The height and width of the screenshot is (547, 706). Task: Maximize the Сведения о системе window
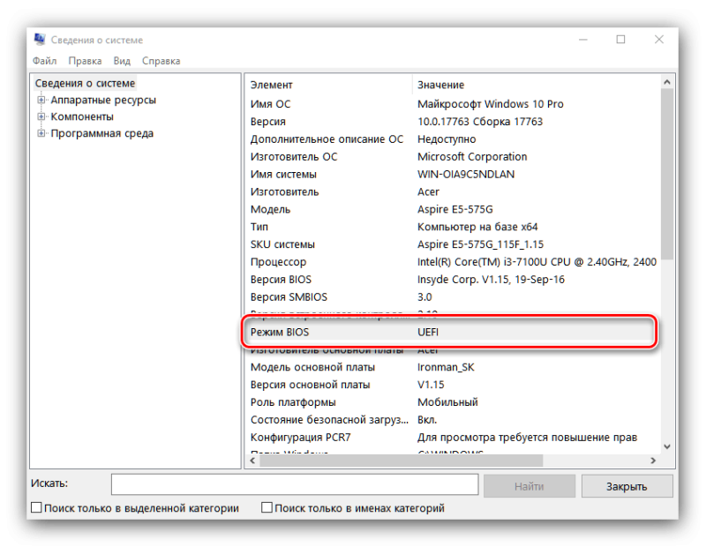coord(621,40)
